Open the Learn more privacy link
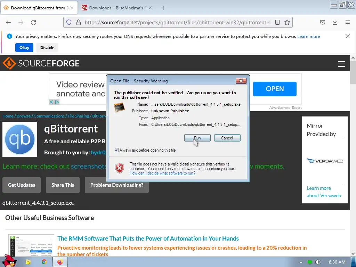Screen dimensions: 356x267 pyautogui.click(x=309, y=36)
